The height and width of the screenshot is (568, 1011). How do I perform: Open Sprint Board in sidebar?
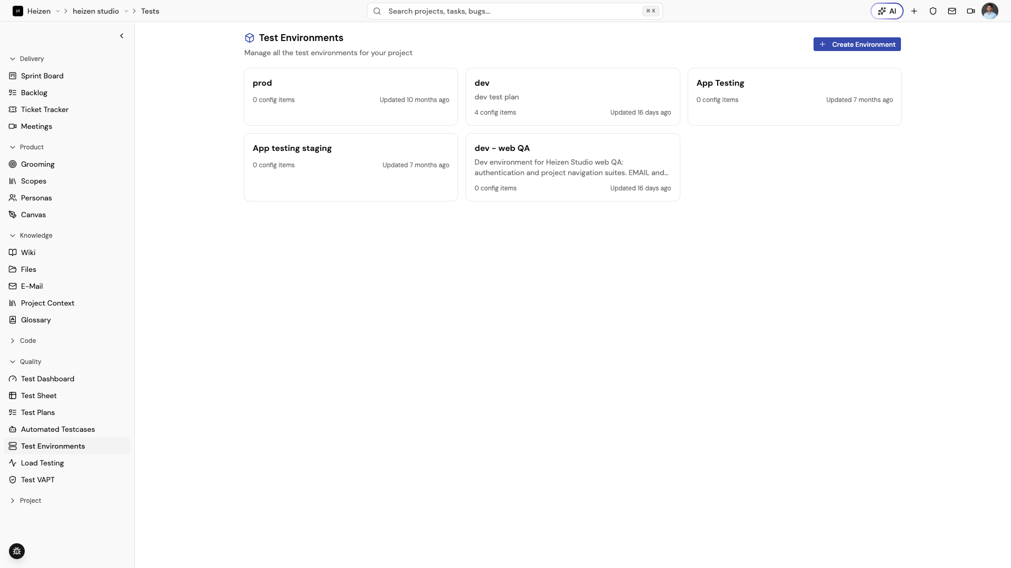(x=67, y=76)
